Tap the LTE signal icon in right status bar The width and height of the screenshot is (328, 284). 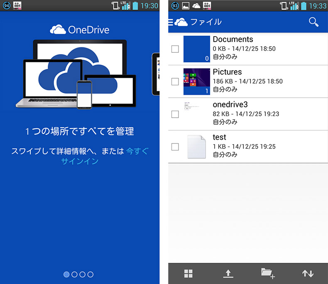(x=294, y=6)
